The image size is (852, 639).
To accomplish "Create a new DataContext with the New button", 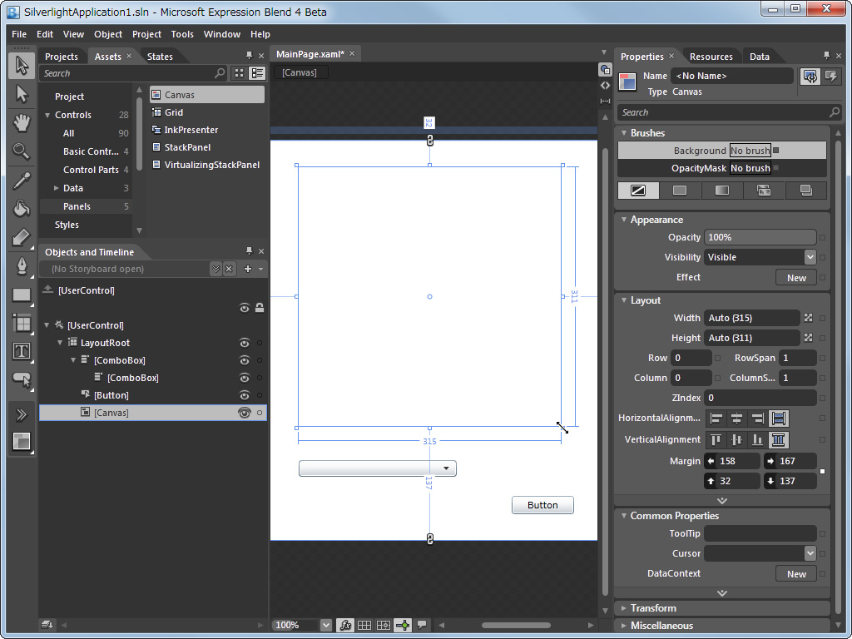I will click(x=795, y=573).
